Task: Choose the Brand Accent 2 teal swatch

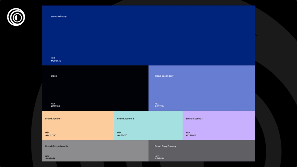Action: 148,125
